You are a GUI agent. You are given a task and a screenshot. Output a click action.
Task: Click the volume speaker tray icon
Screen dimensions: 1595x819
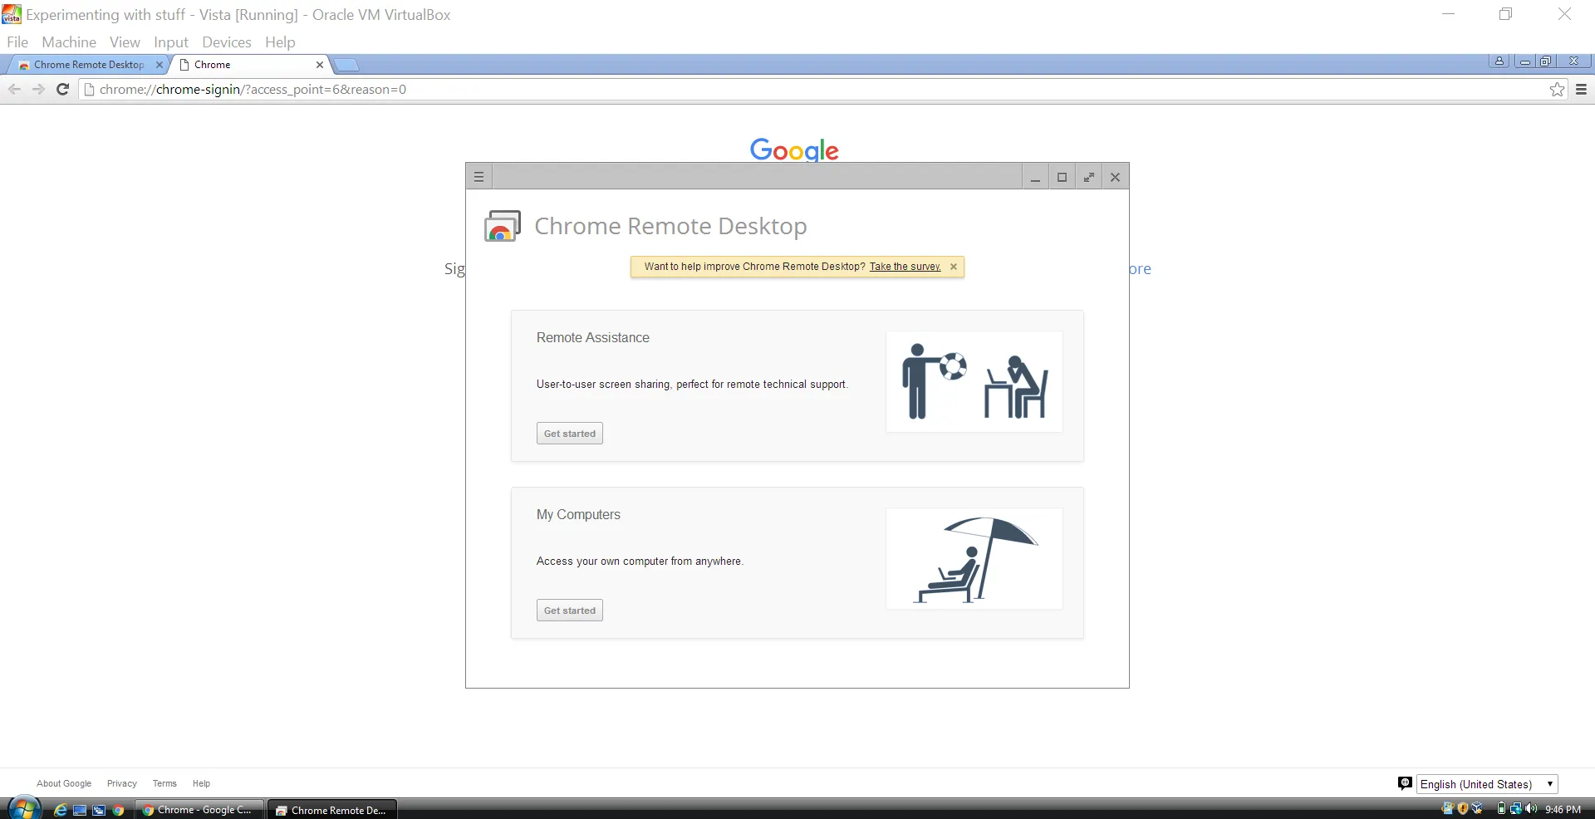[1531, 809]
